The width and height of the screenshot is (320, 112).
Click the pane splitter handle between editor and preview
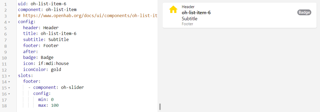[x=160, y=106]
